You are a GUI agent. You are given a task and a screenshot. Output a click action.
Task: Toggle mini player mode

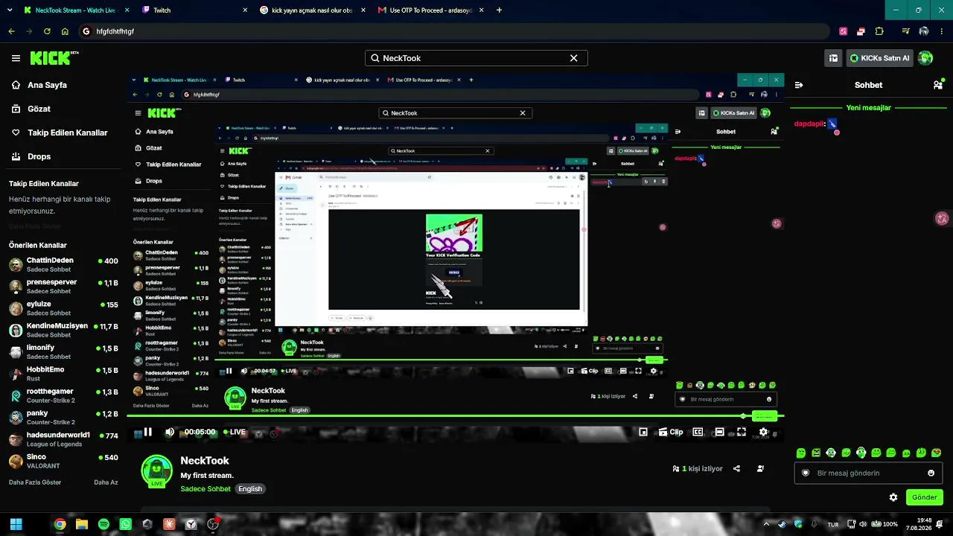(643, 432)
